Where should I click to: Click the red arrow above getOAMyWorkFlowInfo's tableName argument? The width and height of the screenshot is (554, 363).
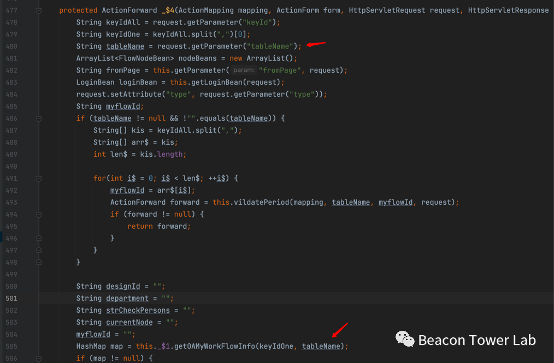pos(340,330)
